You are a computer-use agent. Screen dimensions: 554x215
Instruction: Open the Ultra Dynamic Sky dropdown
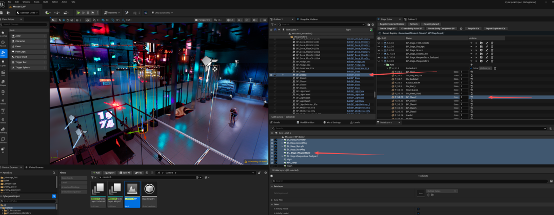[162, 13]
